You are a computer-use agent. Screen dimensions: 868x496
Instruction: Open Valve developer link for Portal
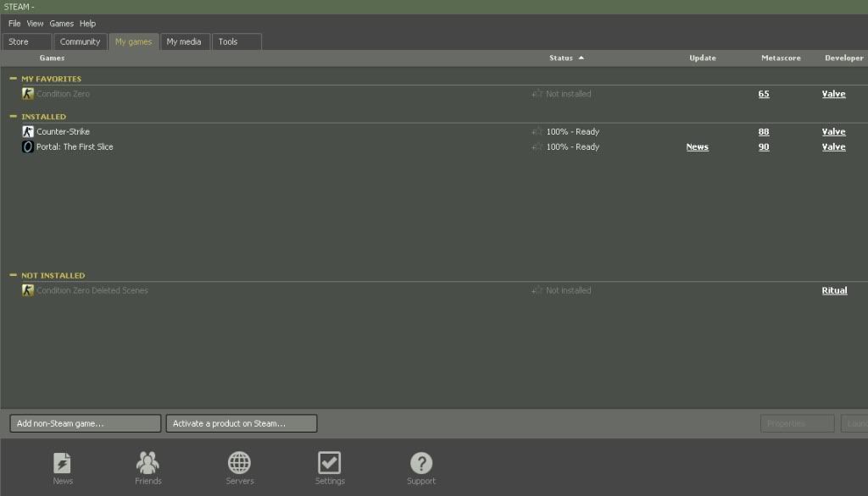coord(834,147)
